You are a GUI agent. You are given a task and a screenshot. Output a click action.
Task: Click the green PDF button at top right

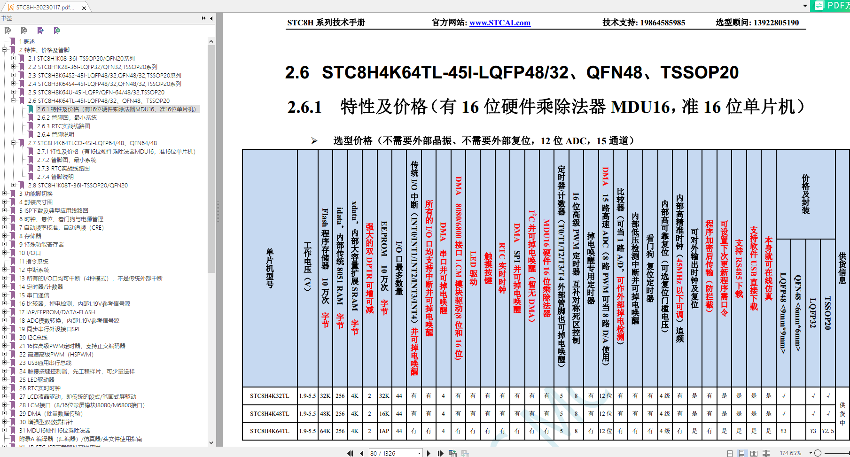tap(830, 6)
